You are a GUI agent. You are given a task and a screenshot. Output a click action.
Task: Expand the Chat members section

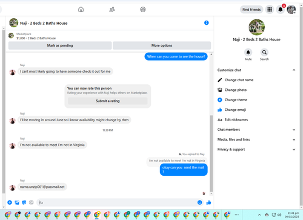click(x=256, y=130)
